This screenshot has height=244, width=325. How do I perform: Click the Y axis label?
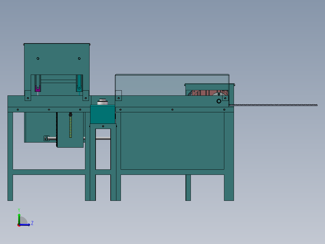(x=19, y=210)
